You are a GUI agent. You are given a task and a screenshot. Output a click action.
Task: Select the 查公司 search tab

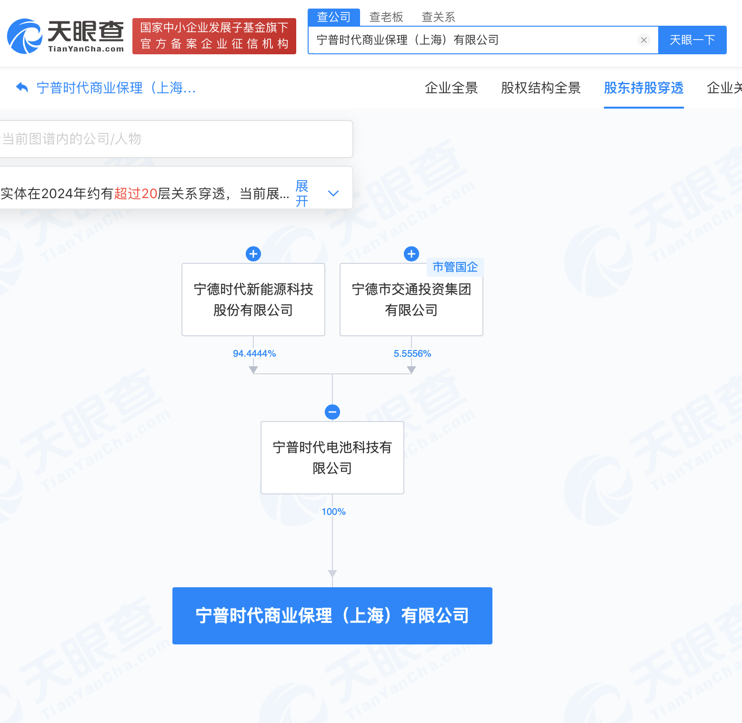pyautogui.click(x=334, y=17)
